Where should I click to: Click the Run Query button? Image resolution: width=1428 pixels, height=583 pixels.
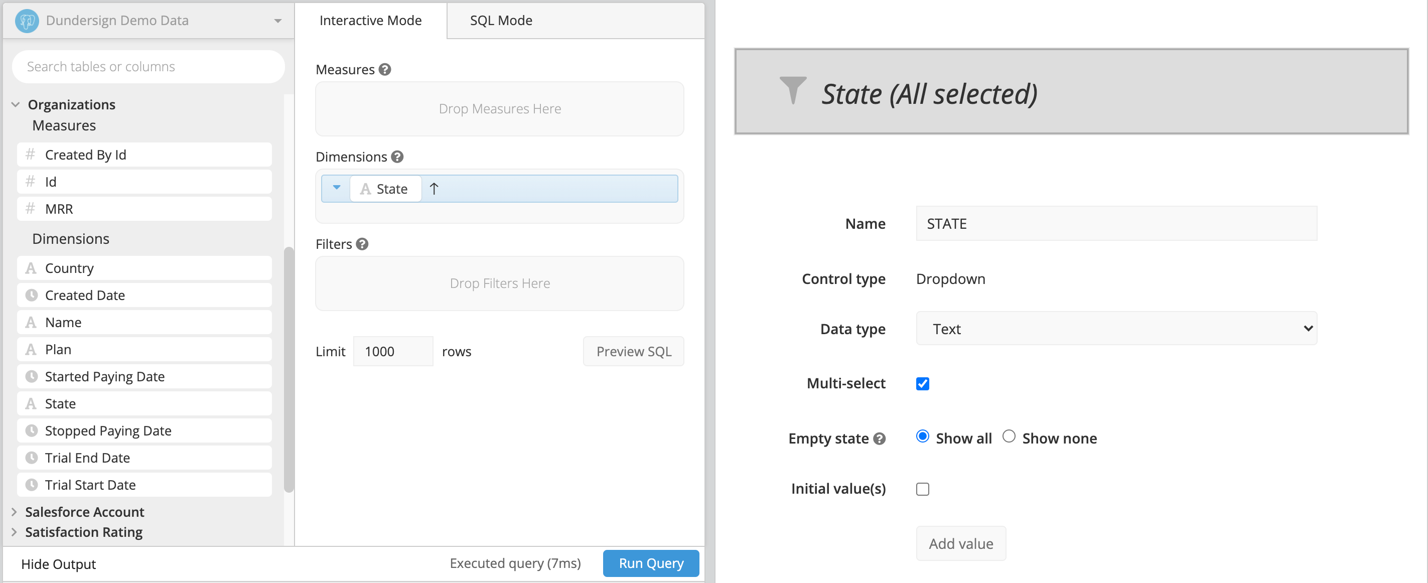651,563
